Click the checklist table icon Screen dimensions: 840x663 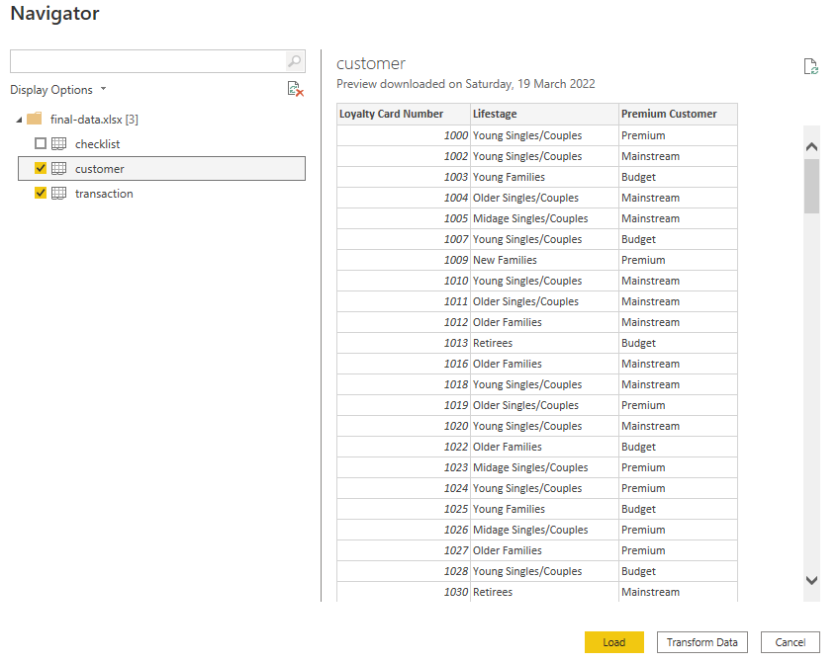coord(59,144)
